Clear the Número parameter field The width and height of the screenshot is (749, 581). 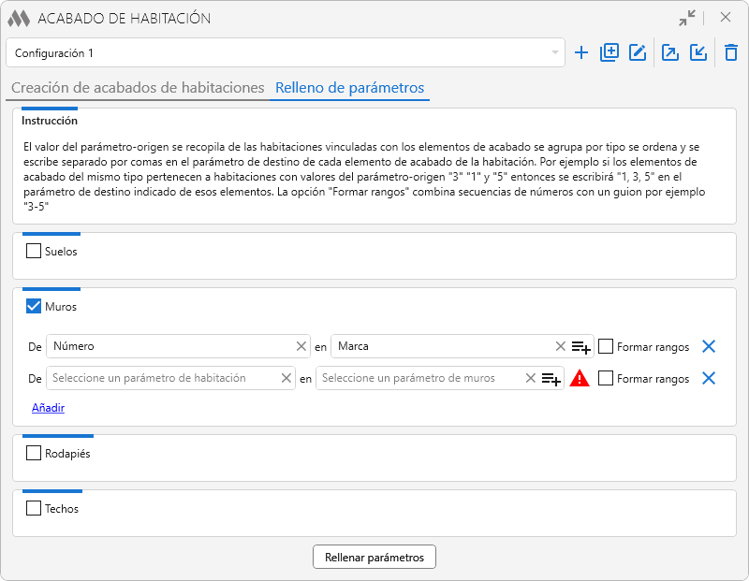coord(301,346)
